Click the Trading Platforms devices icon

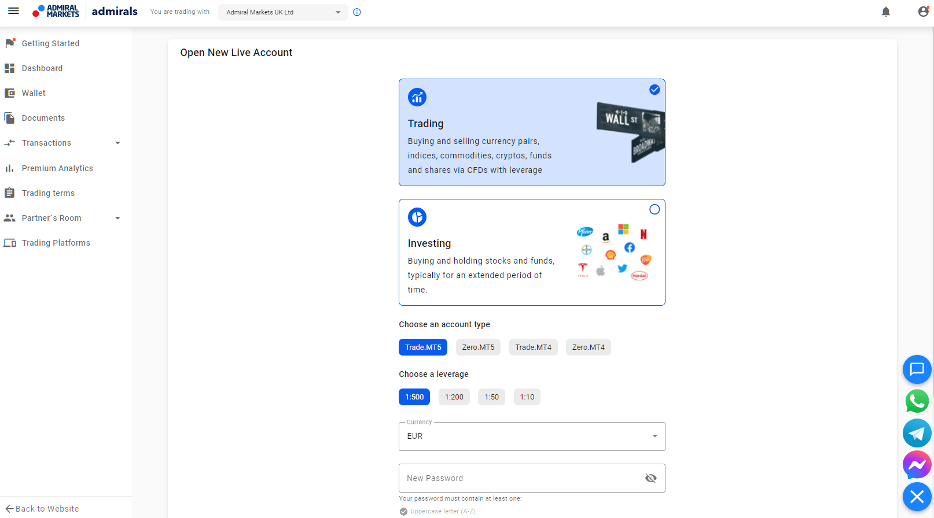pos(10,243)
